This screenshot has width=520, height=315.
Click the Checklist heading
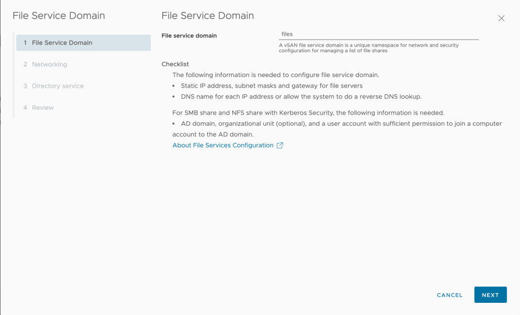tap(175, 64)
